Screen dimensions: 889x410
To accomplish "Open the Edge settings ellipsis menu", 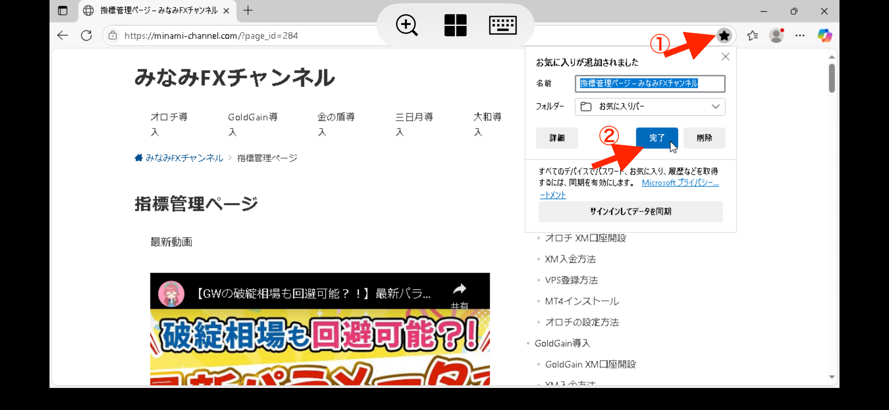I will tap(800, 35).
